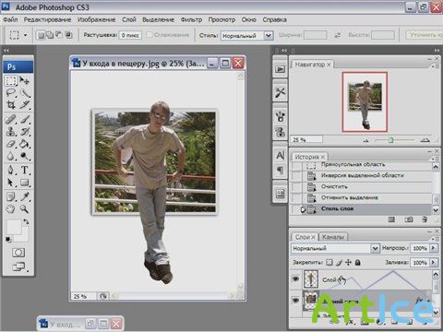Viewport: 443px width, 332px height.
Task: Open the foreground color picker
Action: [x=14, y=227]
